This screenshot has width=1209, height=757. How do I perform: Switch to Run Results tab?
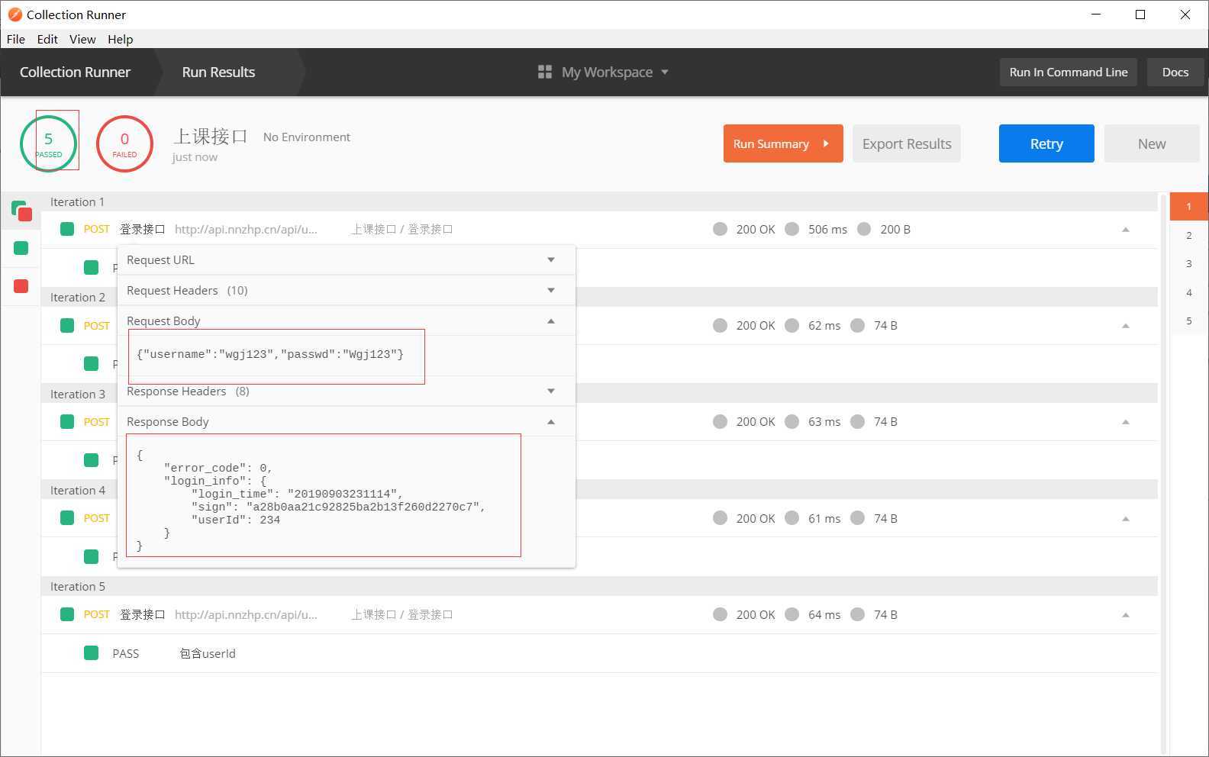click(218, 72)
